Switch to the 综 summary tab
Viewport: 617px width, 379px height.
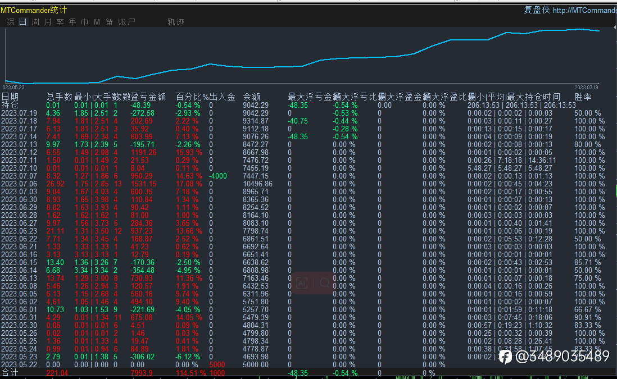[11, 22]
